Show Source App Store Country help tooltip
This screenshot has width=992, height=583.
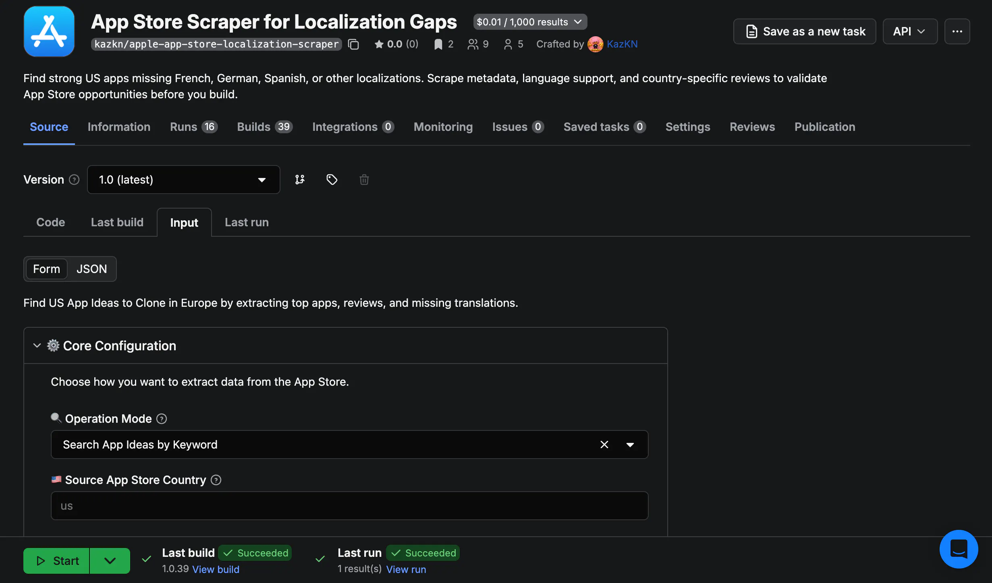(216, 480)
